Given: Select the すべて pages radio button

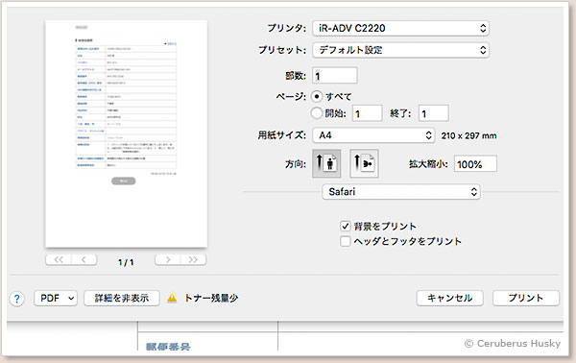Looking at the screenshot, I should tap(317, 97).
